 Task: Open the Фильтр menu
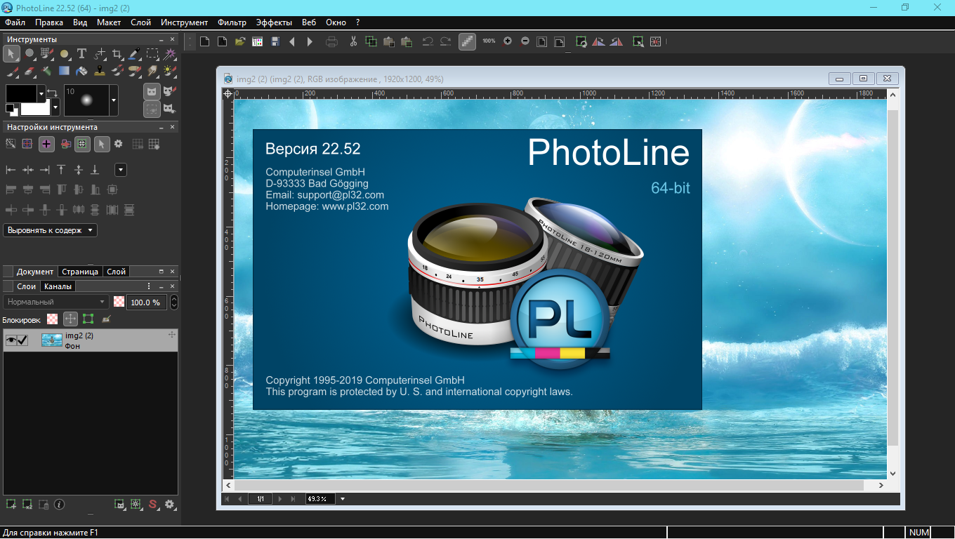[232, 22]
